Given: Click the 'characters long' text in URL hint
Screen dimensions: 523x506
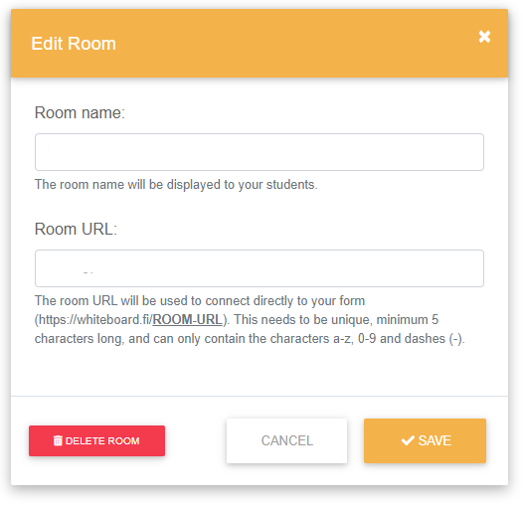Looking at the screenshot, I should pyautogui.click(x=80, y=339).
